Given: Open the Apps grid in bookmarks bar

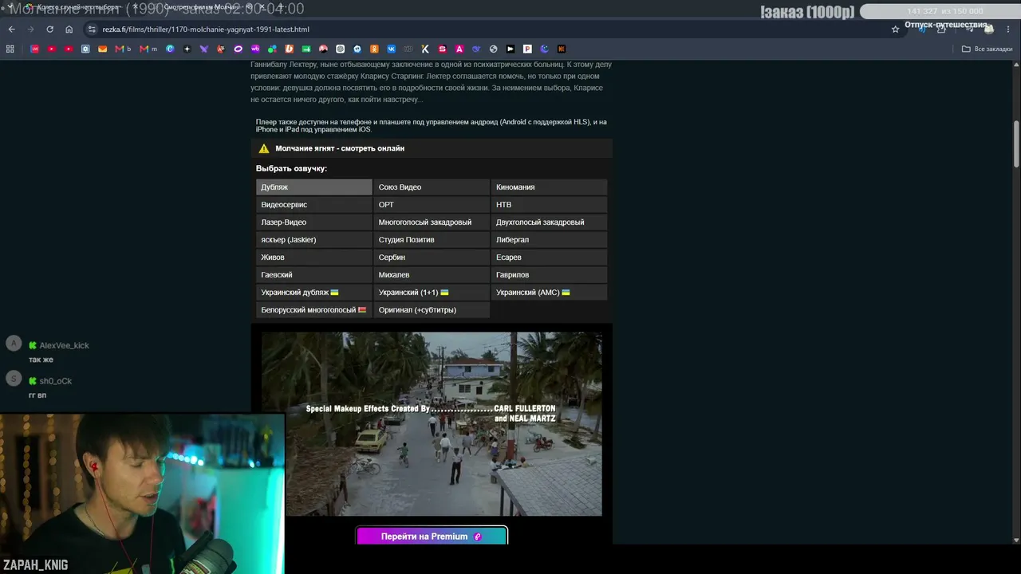Looking at the screenshot, I should (10, 49).
